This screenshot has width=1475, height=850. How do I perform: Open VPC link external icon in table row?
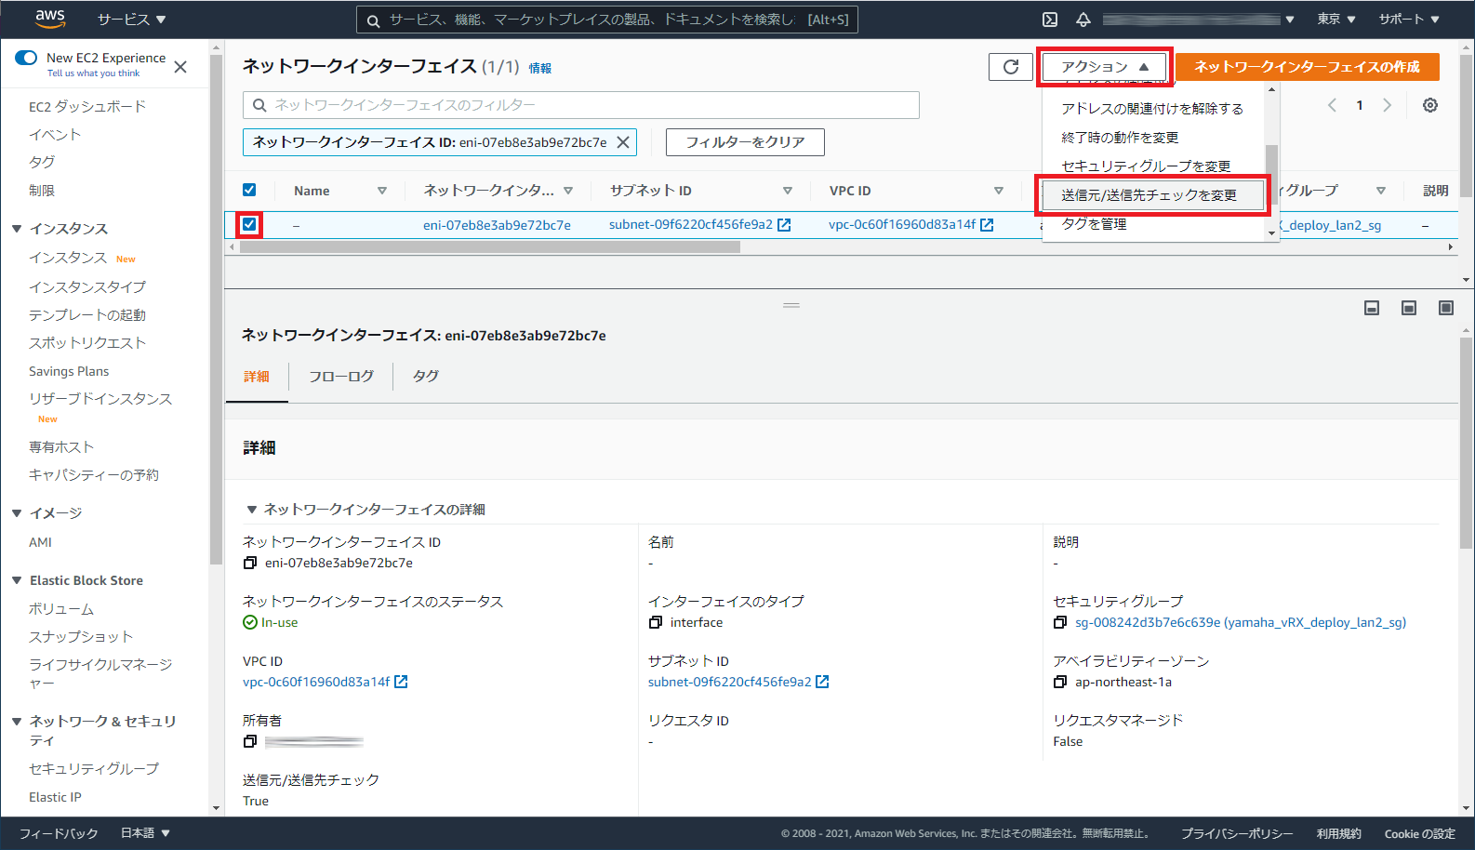tap(987, 225)
